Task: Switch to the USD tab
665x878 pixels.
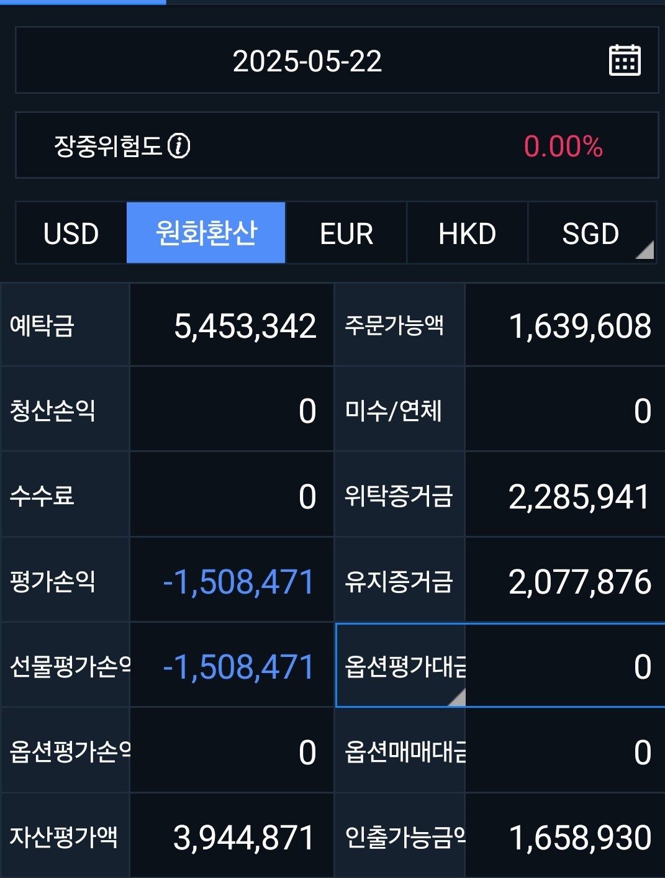Action: tap(71, 233)
